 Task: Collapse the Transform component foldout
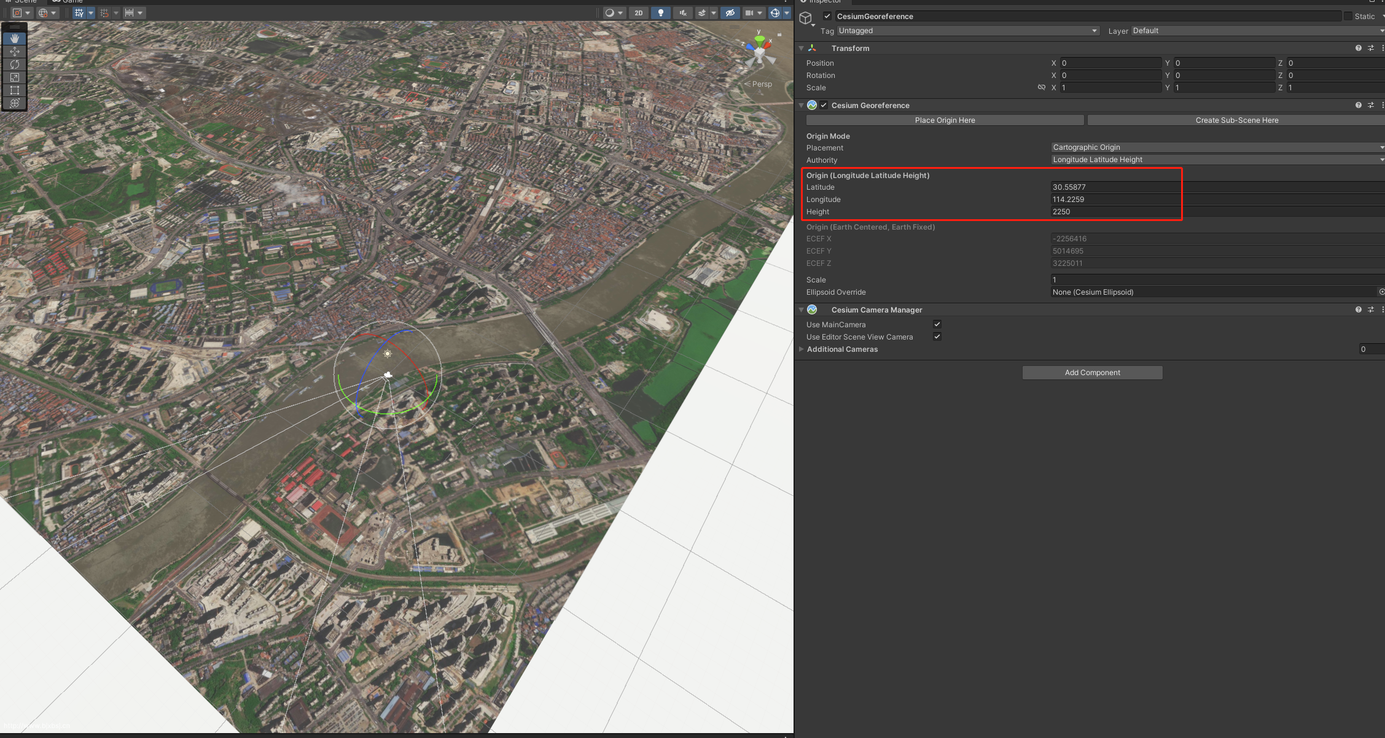[x=802, y=49]
